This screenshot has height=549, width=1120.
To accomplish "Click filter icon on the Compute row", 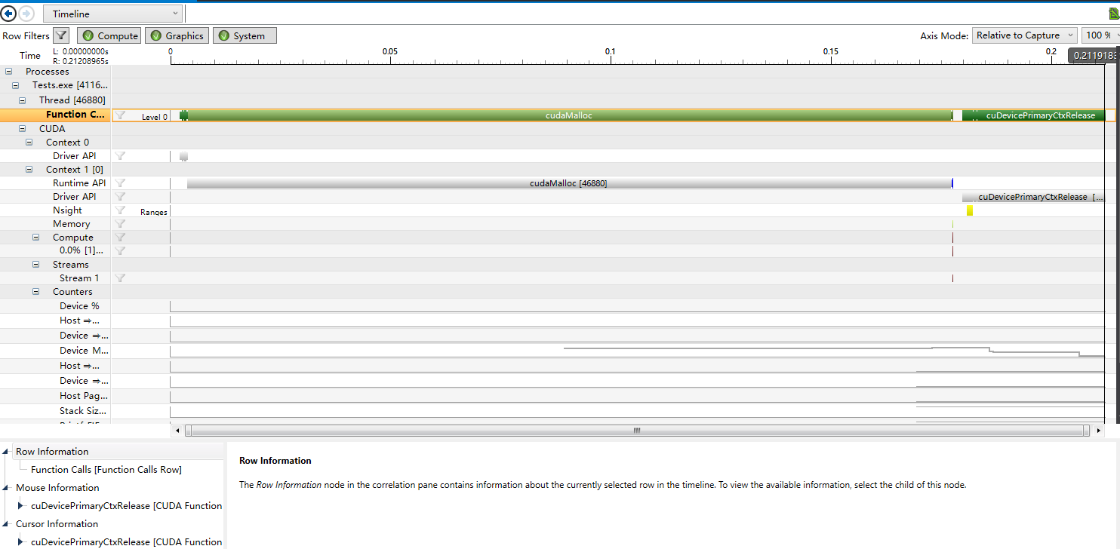I will (120, 238).
